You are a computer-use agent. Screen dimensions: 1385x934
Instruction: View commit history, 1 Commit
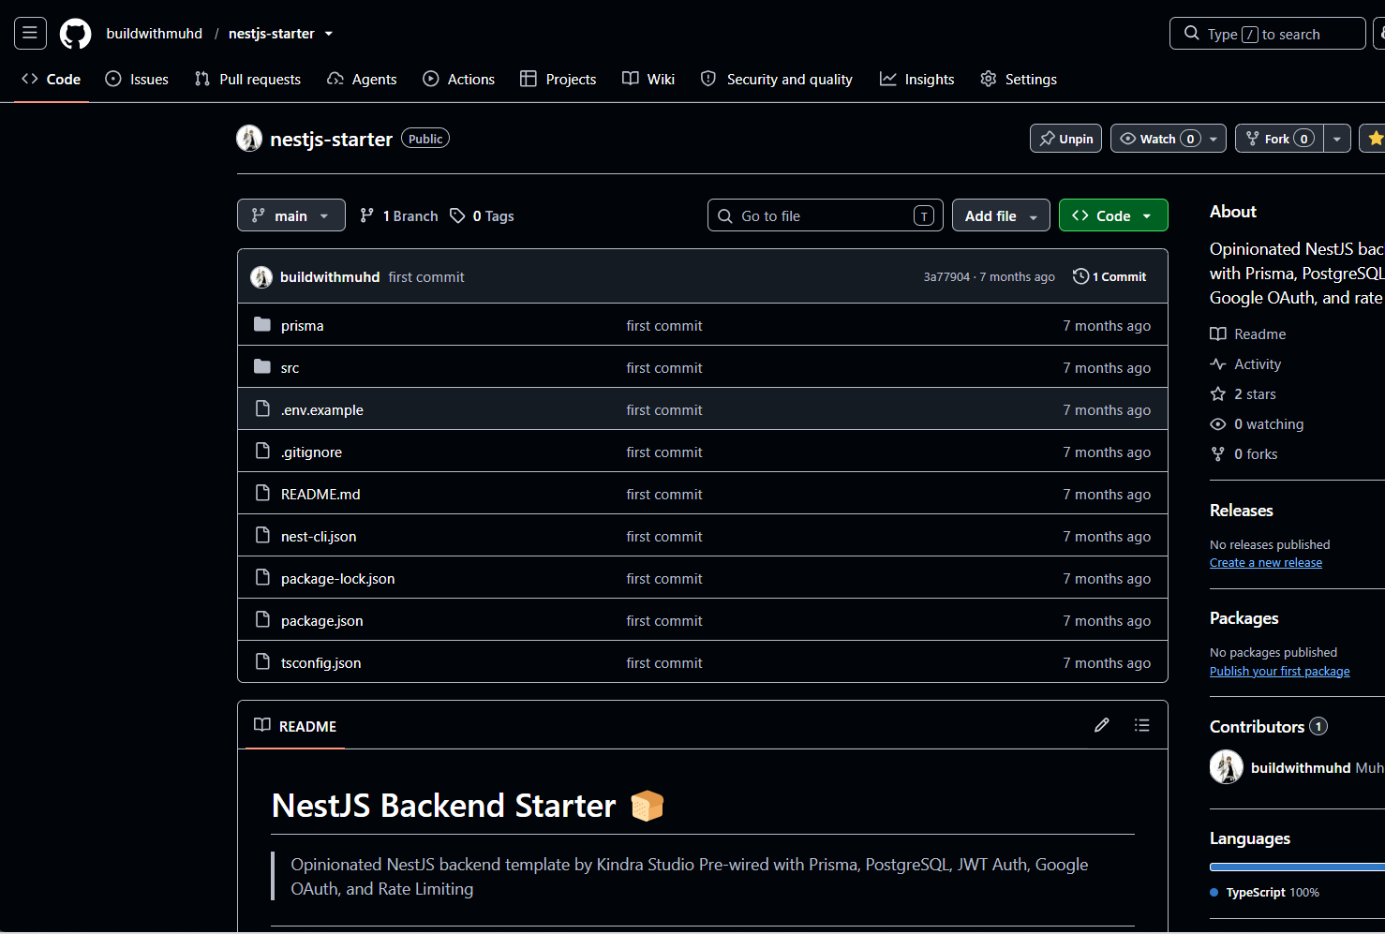(1109, 276)
